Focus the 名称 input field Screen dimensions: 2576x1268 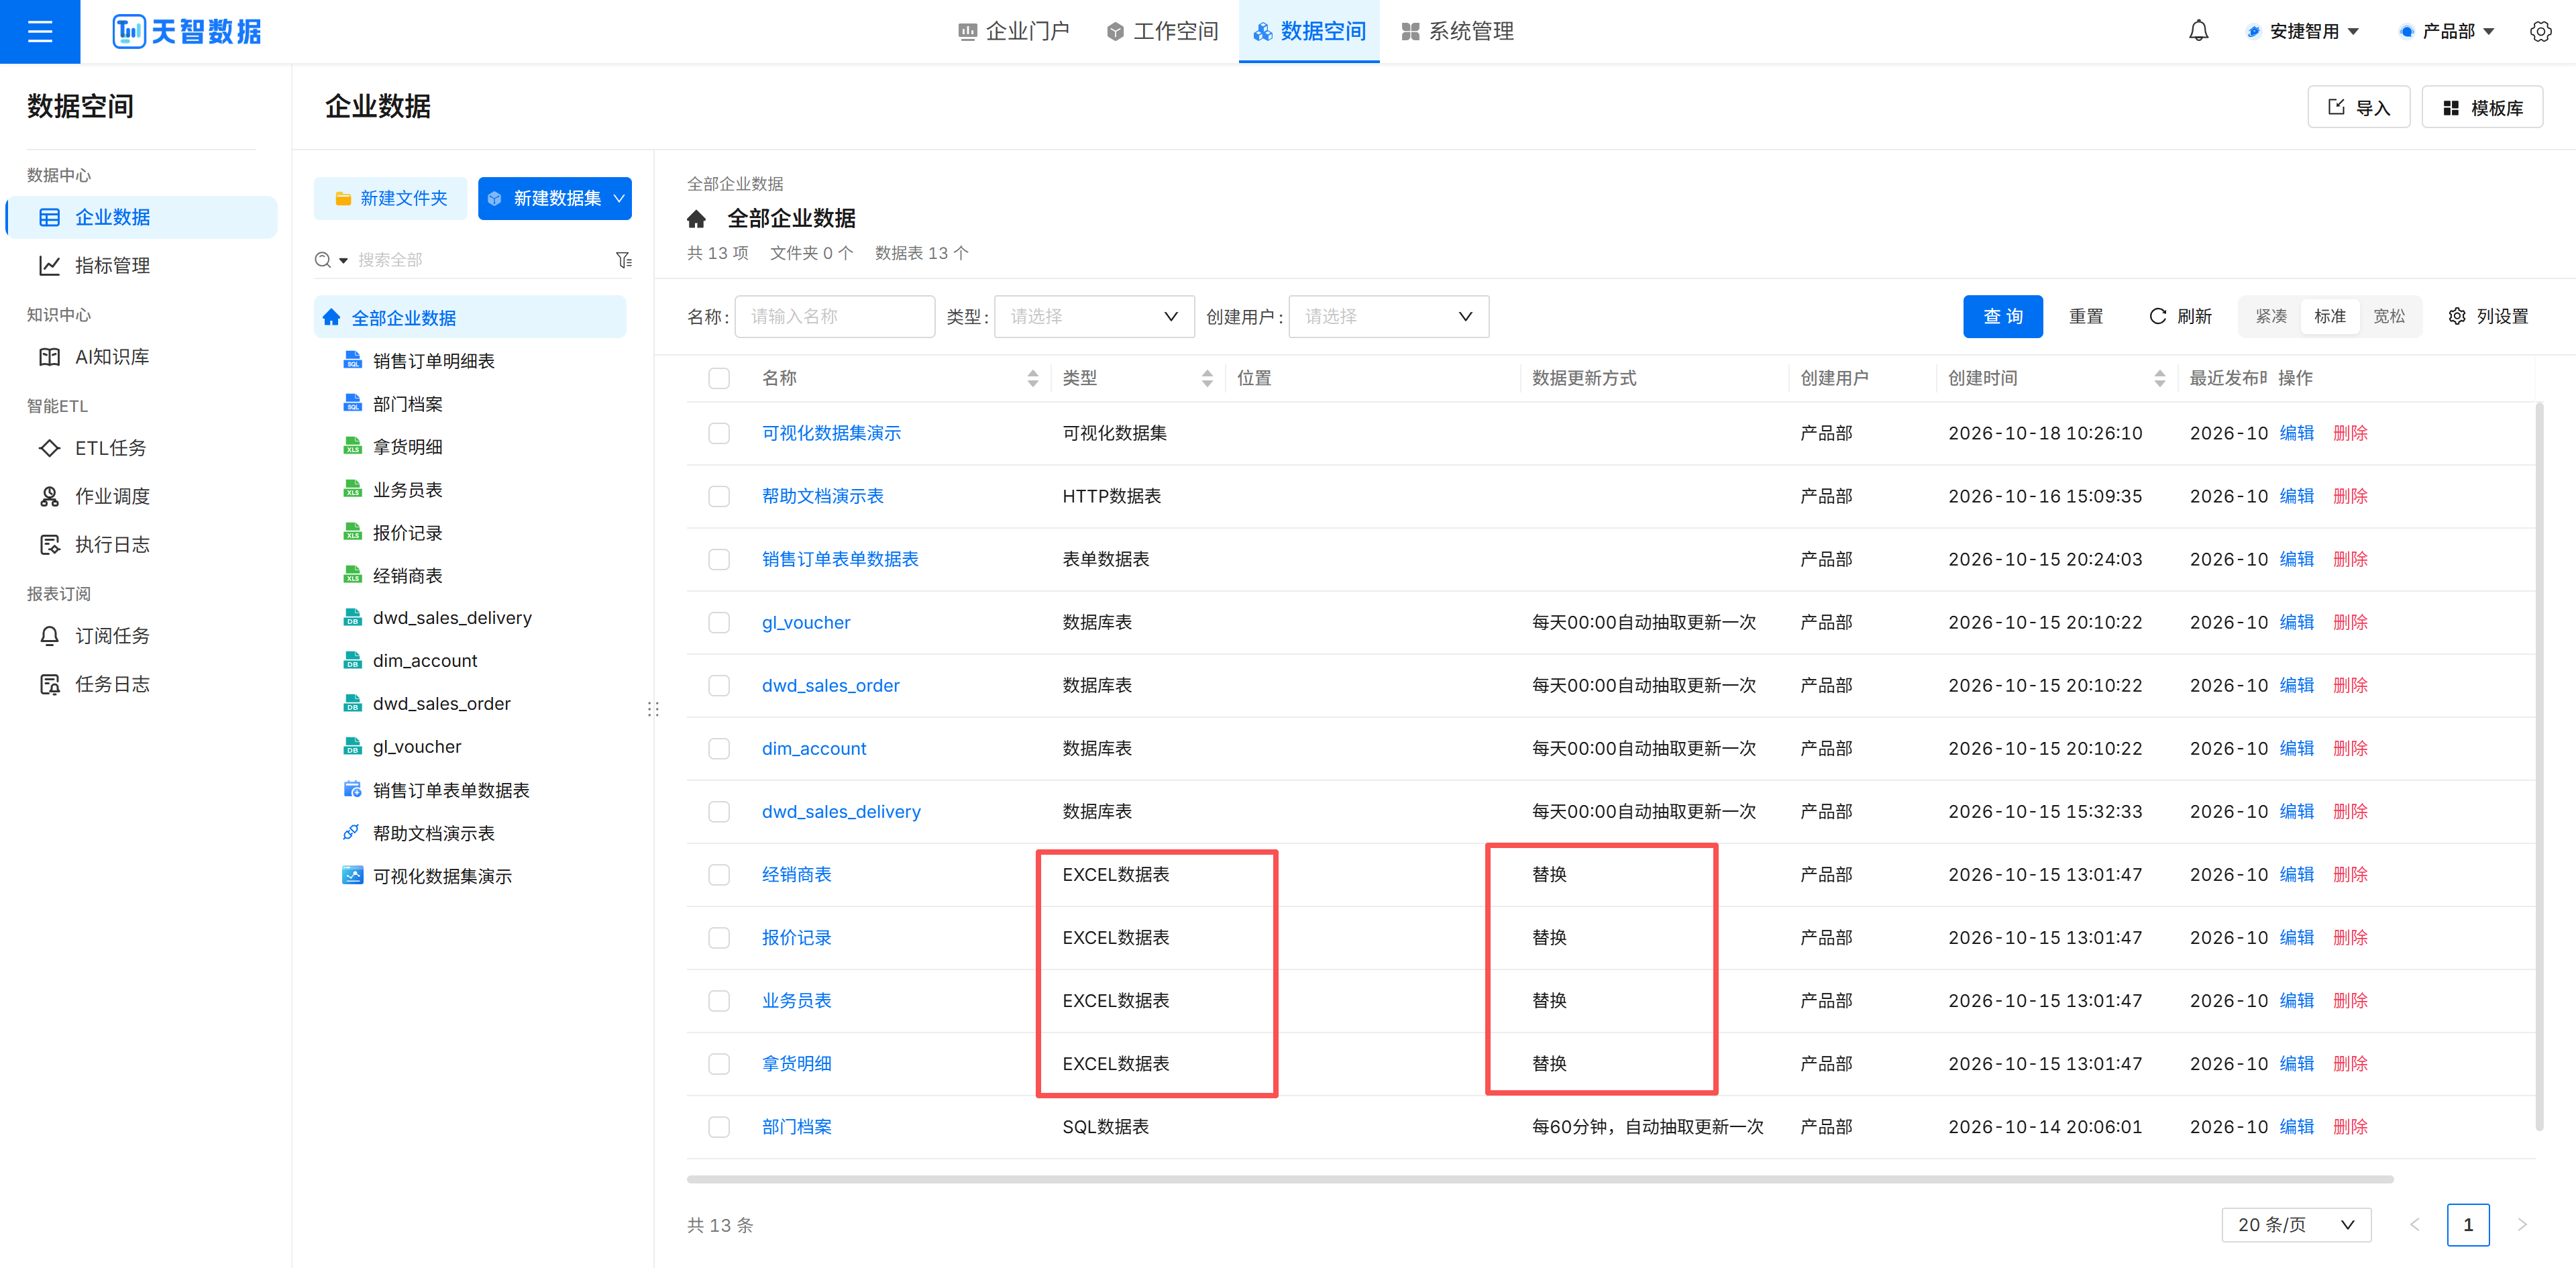click(834, 316)
